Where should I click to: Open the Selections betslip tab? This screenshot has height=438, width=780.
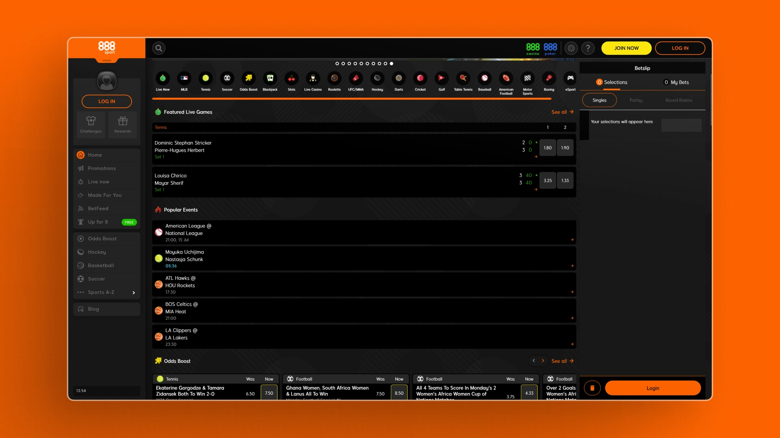point(611,82)
